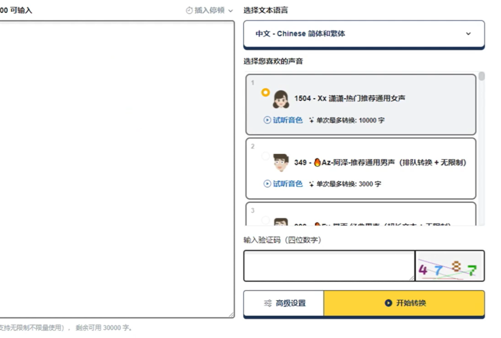Screen dimensions: 501x338
Task: Click the sliders icon on 高级设置
Action: [x=268, y=303]
